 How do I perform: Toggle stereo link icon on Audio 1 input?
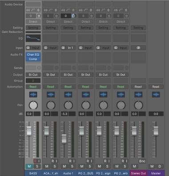[63, 48]
